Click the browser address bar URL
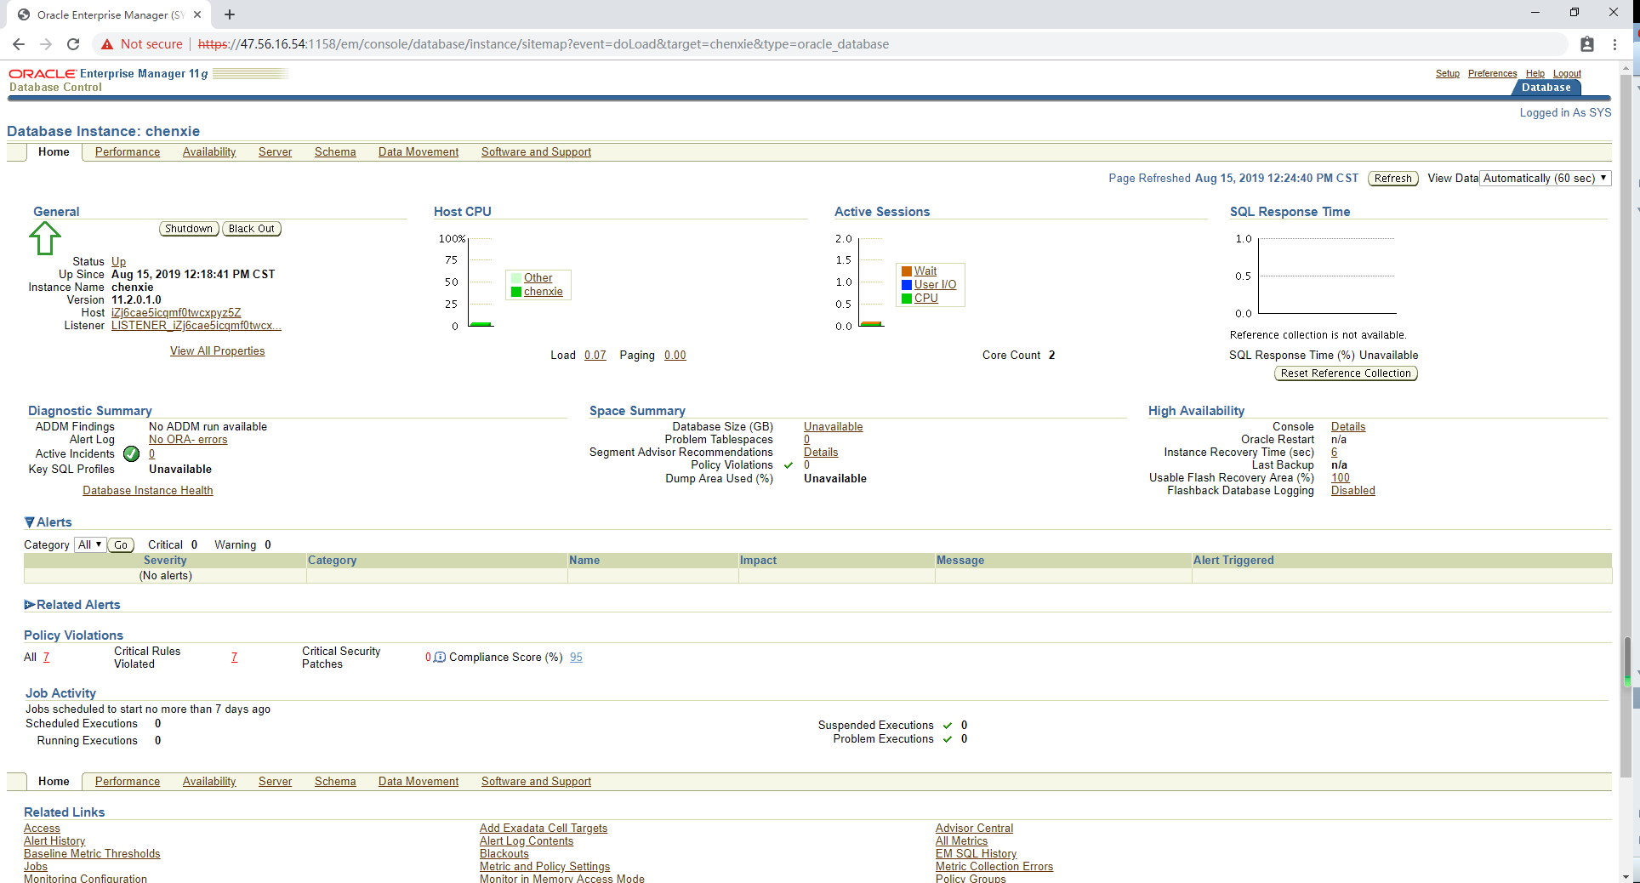 pos(544,44)
